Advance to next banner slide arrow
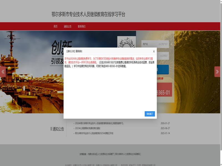The height and width of the screenshot is (166, 222). coord(217,72)
